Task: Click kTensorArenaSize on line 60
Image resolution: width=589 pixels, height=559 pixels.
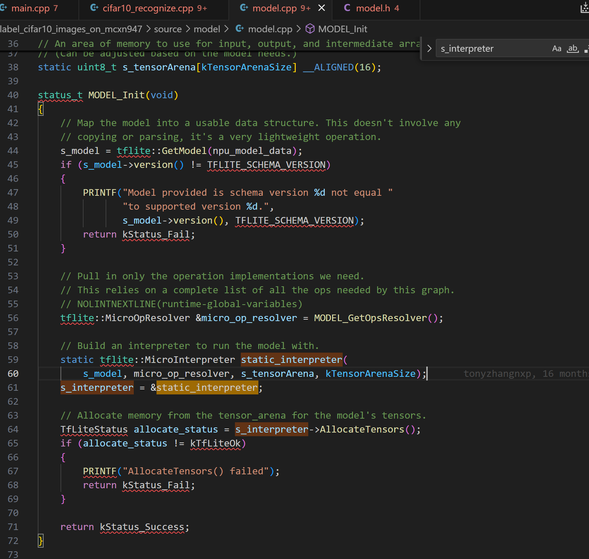Action: tap(371, 374)
